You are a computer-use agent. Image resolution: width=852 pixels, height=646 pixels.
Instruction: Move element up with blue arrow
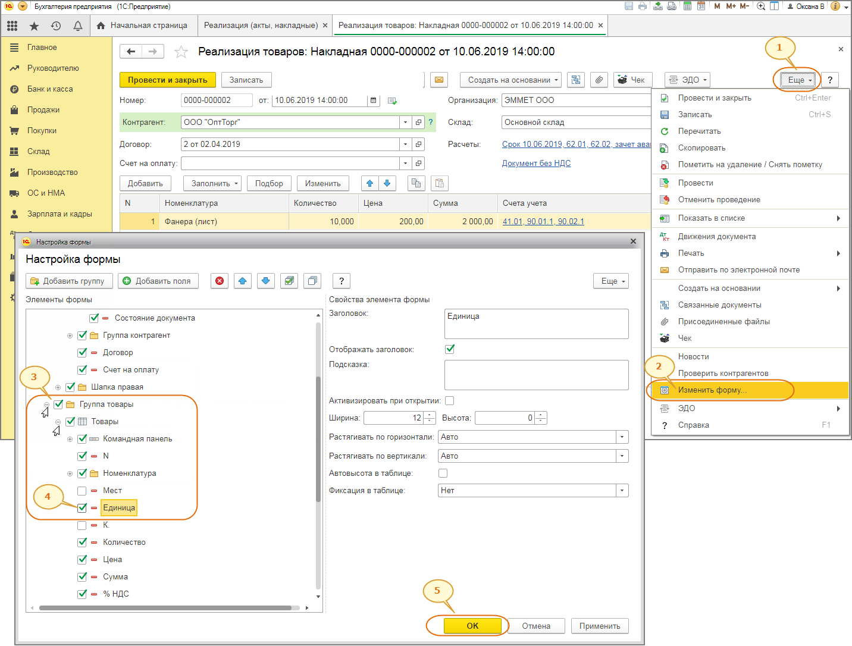pyautogui.click(x=243, y=281)
